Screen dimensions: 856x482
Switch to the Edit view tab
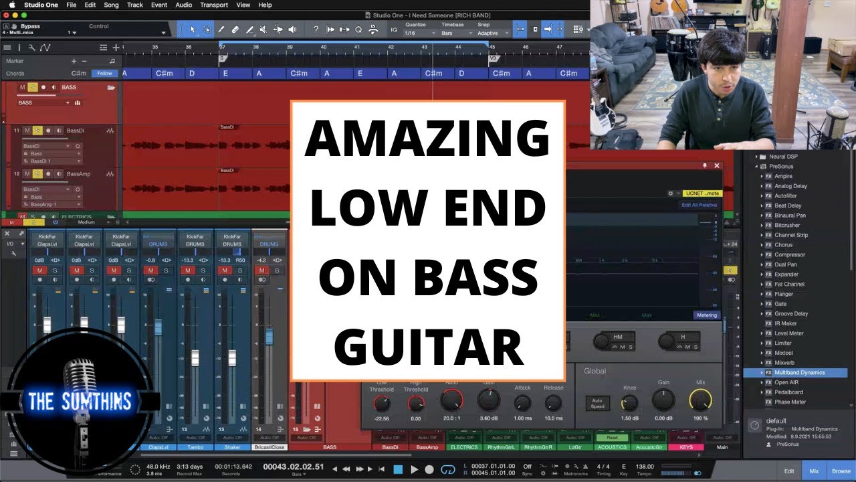pyautogui.click(x=789, y=471)
